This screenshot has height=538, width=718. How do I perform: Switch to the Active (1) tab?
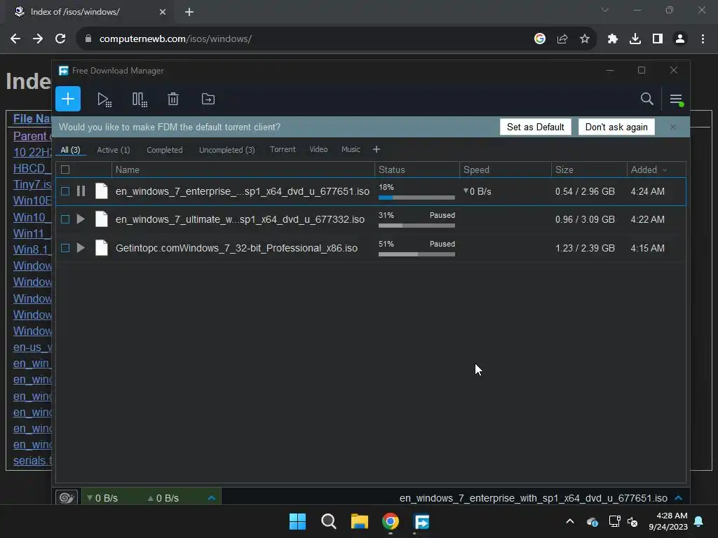[113, 150]
